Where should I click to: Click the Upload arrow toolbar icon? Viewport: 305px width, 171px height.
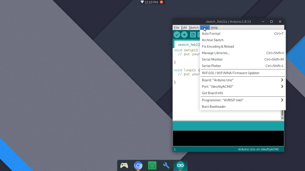coord(184,35)
